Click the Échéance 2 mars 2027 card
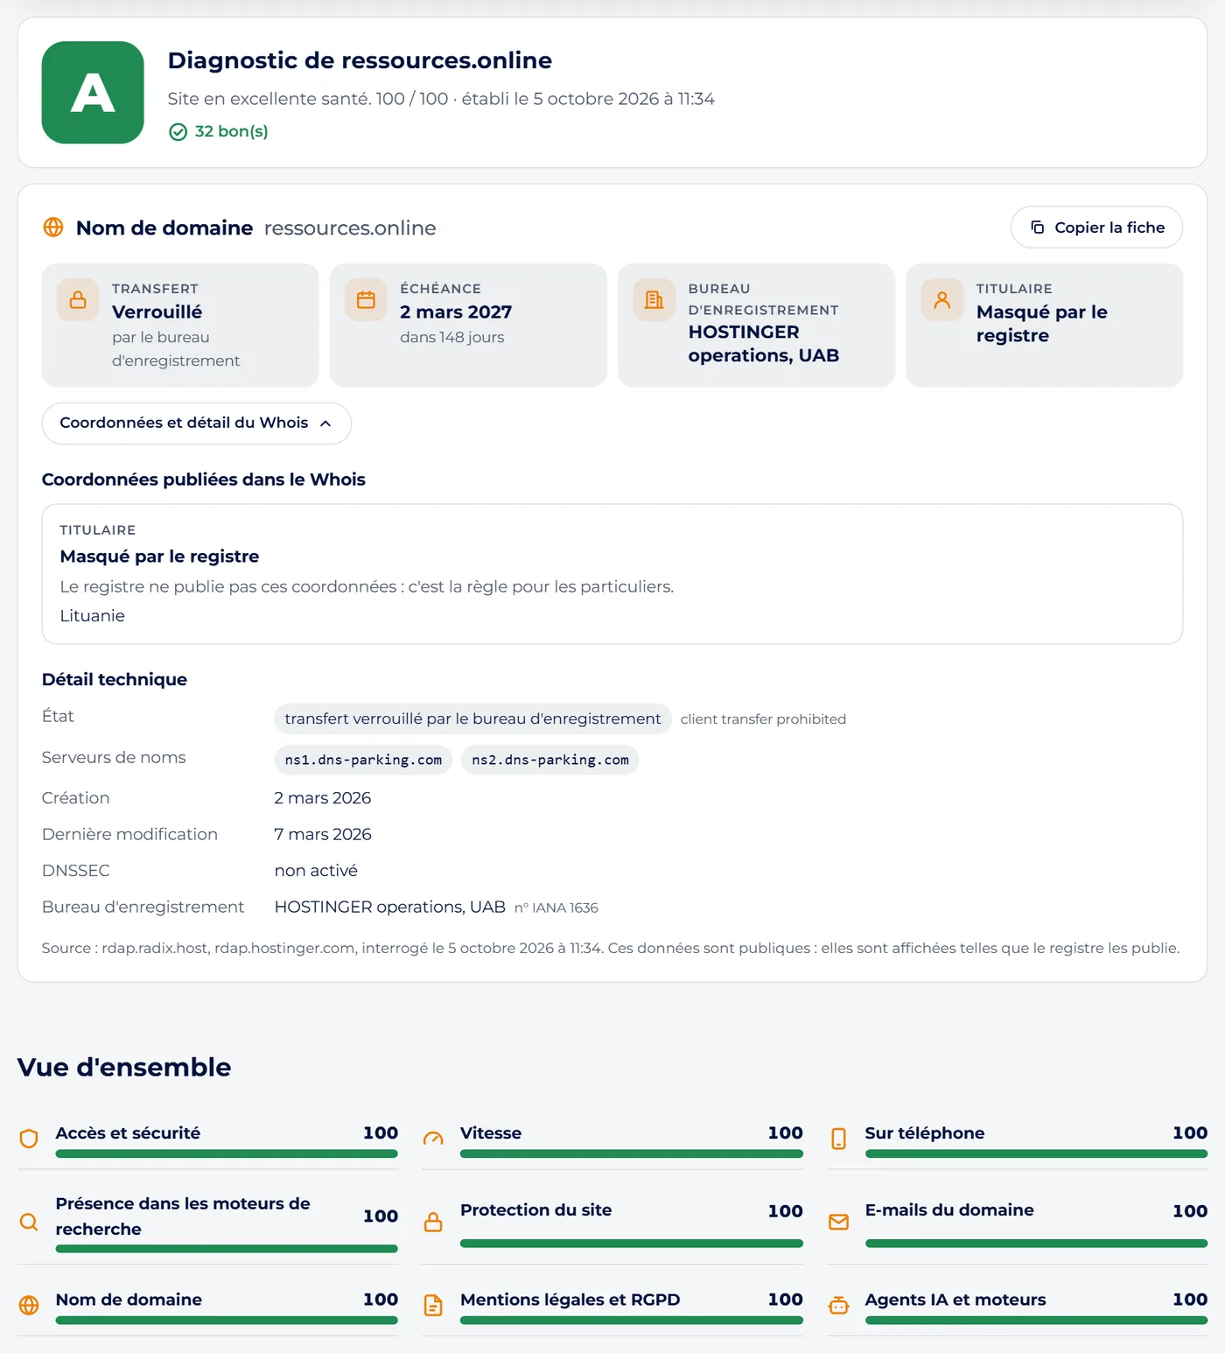 [x=468, y=326]
